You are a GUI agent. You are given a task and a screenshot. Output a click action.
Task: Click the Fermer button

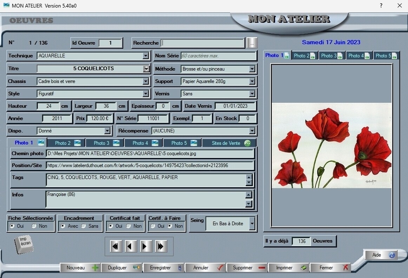click(x=330, y=267)
